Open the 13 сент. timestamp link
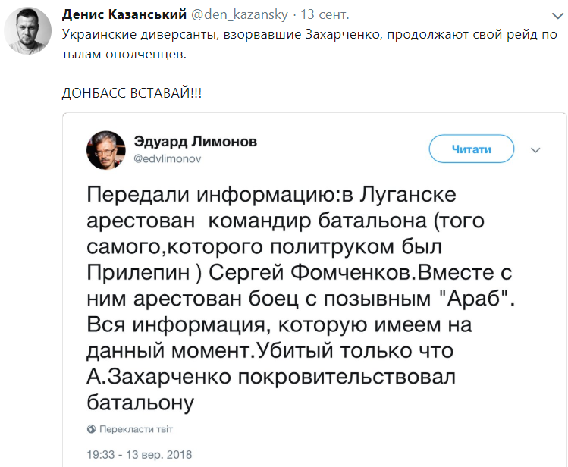The height and width of the screenshot is (467, 568). (x=325, y=14)
